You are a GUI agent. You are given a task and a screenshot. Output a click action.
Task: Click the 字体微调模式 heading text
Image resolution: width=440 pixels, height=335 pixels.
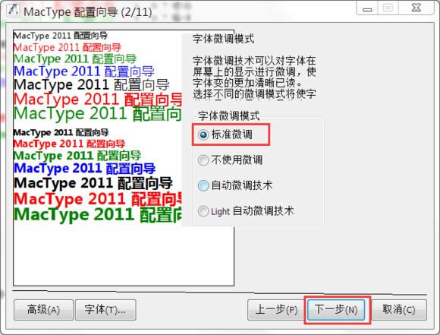pyautogui.click(x=223, y=39)
